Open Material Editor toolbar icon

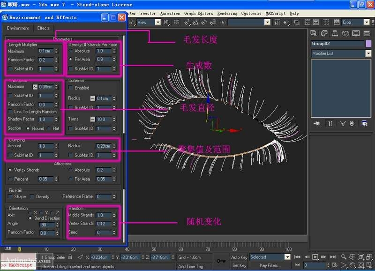coord(326,23)
